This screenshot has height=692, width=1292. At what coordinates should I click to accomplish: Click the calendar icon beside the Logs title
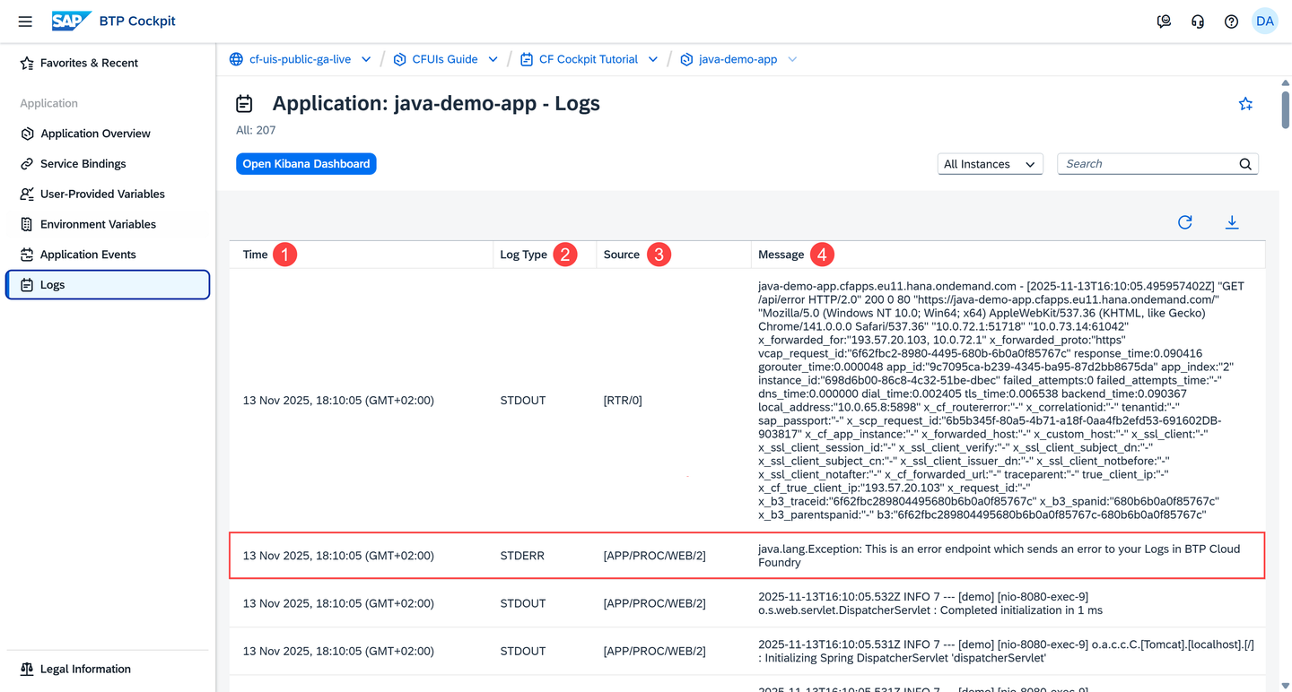click(x=244, y=104)
